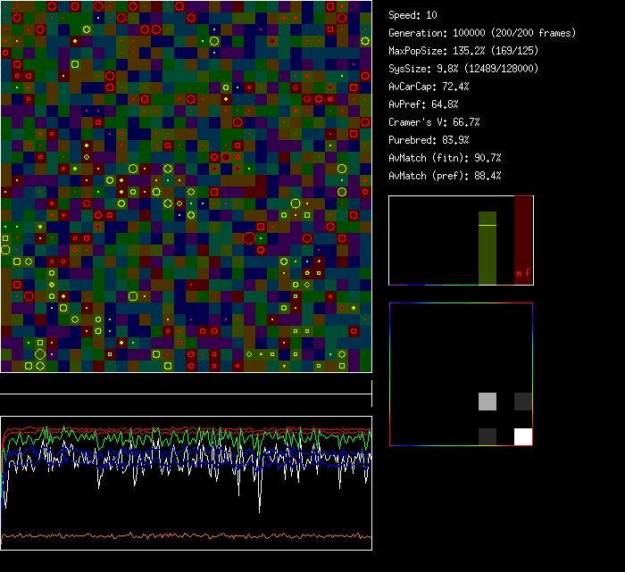Click the olive green histogram bar
This screenshot has height=572, width=625.
point(487,254)
